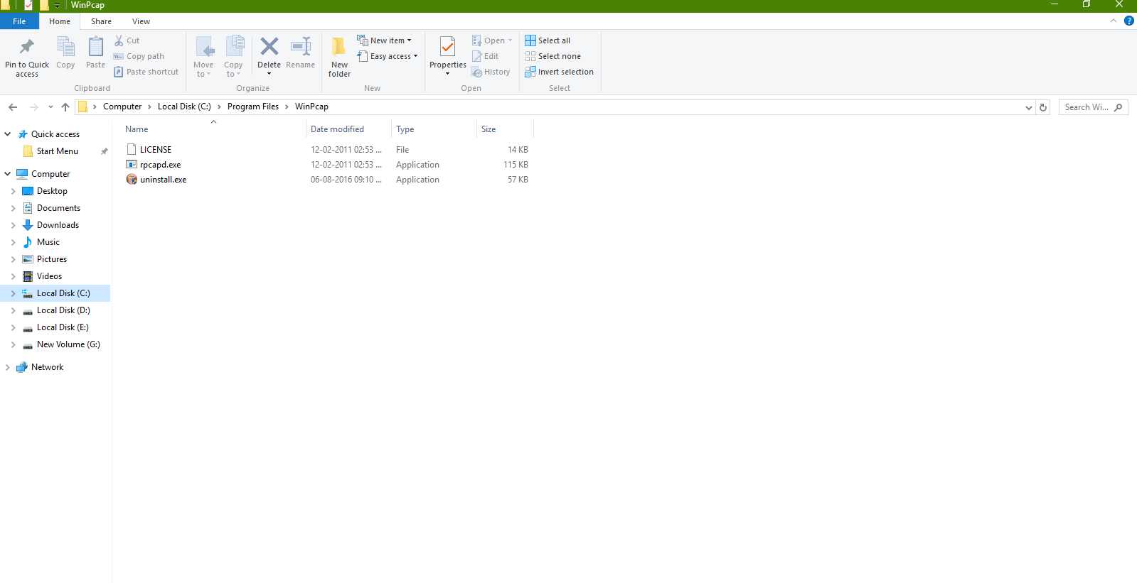The height and width of the screenshot is (583, 1137).
Task: Open Documents in the navigation pane
Action: [x=58, y=208]
